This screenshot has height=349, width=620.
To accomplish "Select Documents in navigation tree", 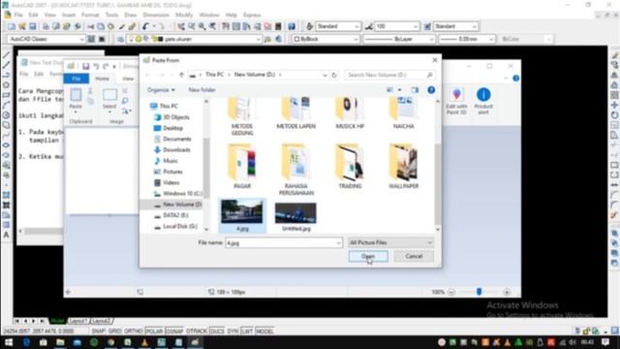I will (x=176, y=139).
